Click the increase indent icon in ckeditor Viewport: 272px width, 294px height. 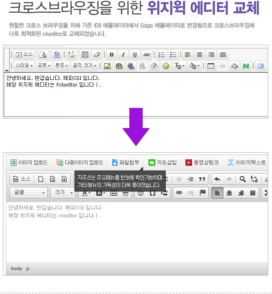click(x=190, y=179)
